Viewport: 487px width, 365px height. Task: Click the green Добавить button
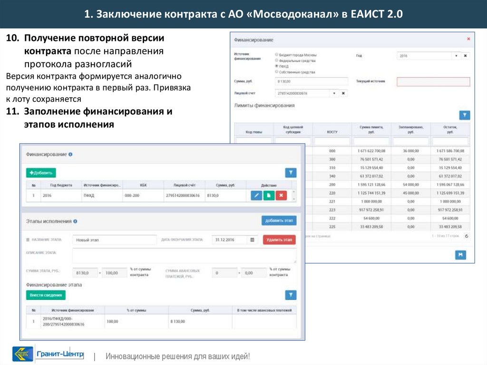(x=41, y=173)
